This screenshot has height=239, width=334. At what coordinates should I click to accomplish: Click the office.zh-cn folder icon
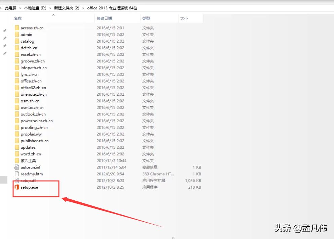tap(17, 81)
